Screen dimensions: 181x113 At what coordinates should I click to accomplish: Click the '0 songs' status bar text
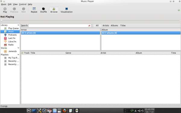4,106
